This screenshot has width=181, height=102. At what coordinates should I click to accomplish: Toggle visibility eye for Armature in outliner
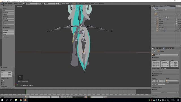pos(176,14)
